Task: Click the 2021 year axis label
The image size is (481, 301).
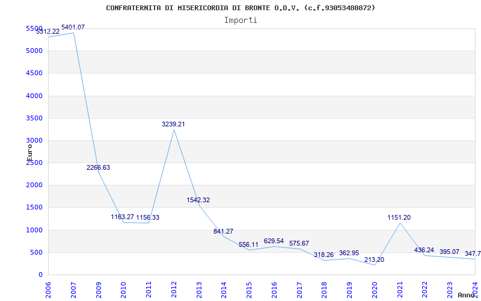Action: click(x=400, y=290)
